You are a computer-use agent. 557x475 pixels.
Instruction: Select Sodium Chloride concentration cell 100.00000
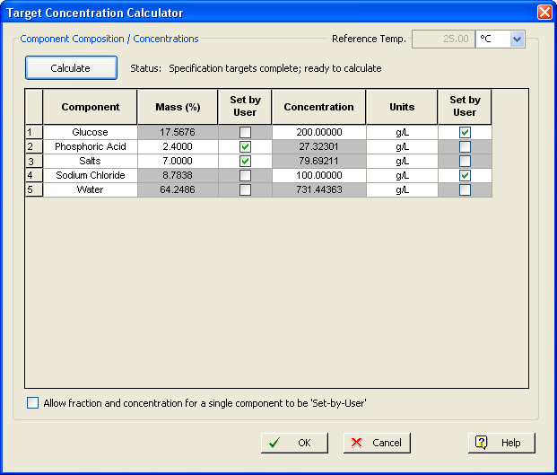click(318, 176)
